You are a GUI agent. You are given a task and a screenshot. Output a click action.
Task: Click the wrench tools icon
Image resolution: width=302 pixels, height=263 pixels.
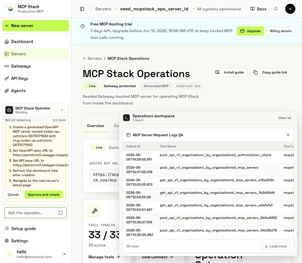coord(95,211)
